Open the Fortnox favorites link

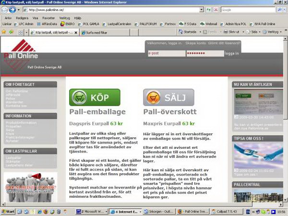[168, 24]
